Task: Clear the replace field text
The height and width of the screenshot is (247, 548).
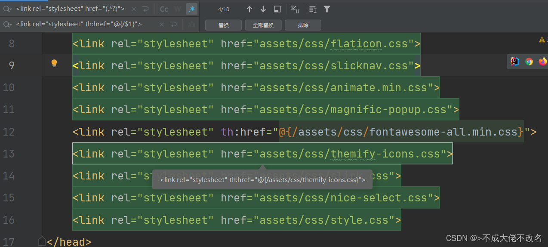Action: tap(162, 25)
